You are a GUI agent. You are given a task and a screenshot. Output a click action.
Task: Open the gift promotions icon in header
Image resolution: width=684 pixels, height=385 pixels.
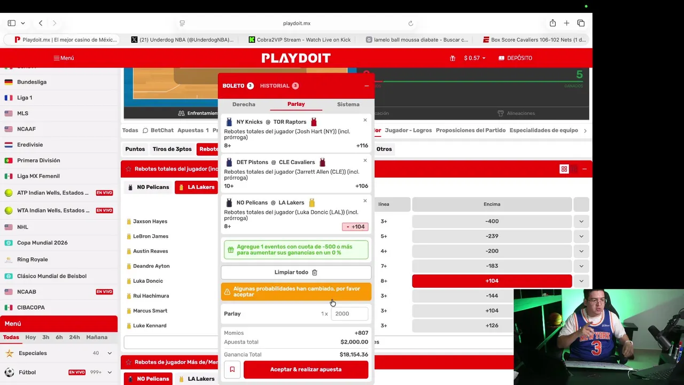tap(453, 58)
